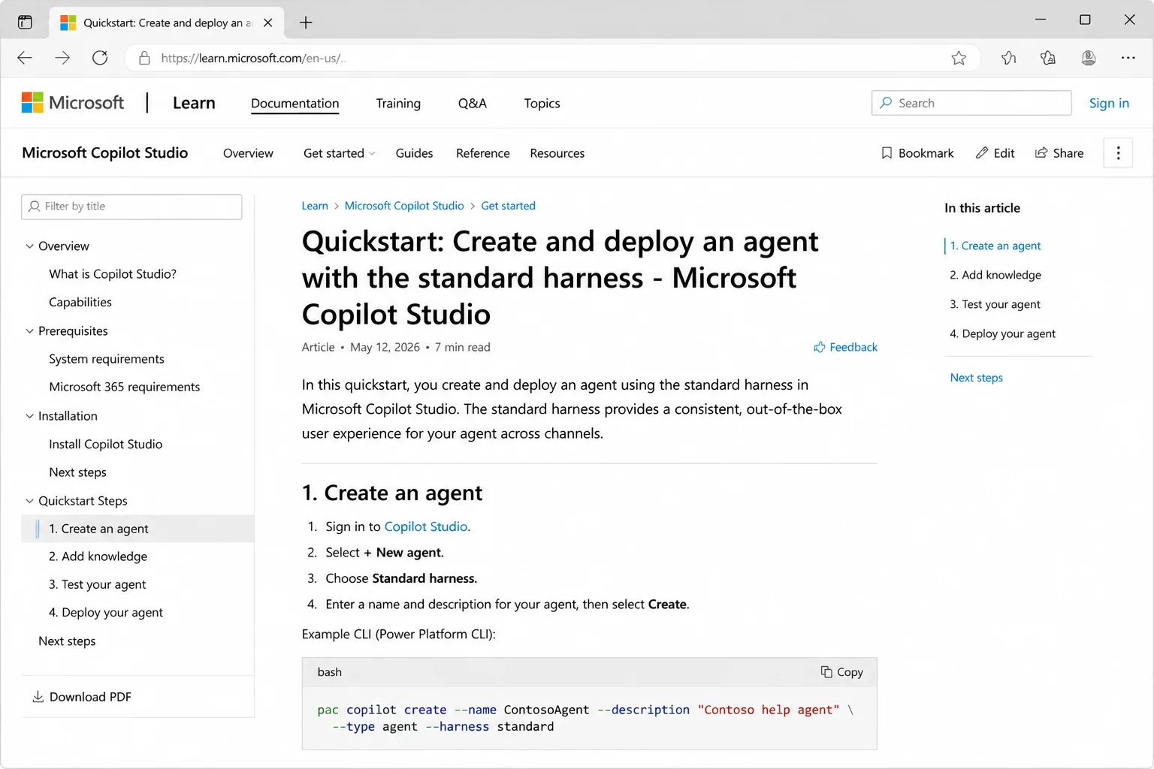Viewport: 1154px width, 769px height.
Task: Jump to Next steps in article nav
Action: tap(977, 378)
